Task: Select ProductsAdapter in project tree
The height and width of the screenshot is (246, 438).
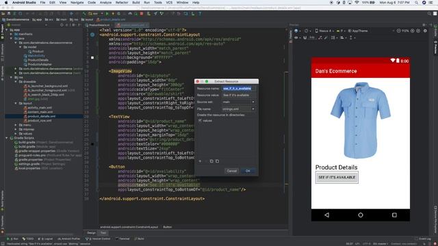Action: [x=40, y=64]
